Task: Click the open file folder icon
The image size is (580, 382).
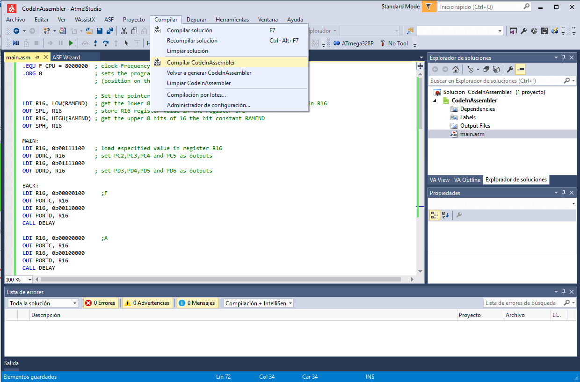Action: coord(89,31)
